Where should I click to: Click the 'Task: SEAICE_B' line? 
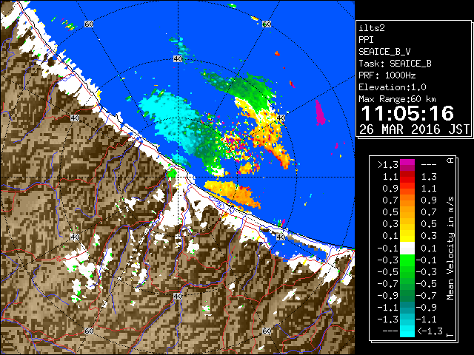(395, 64)
